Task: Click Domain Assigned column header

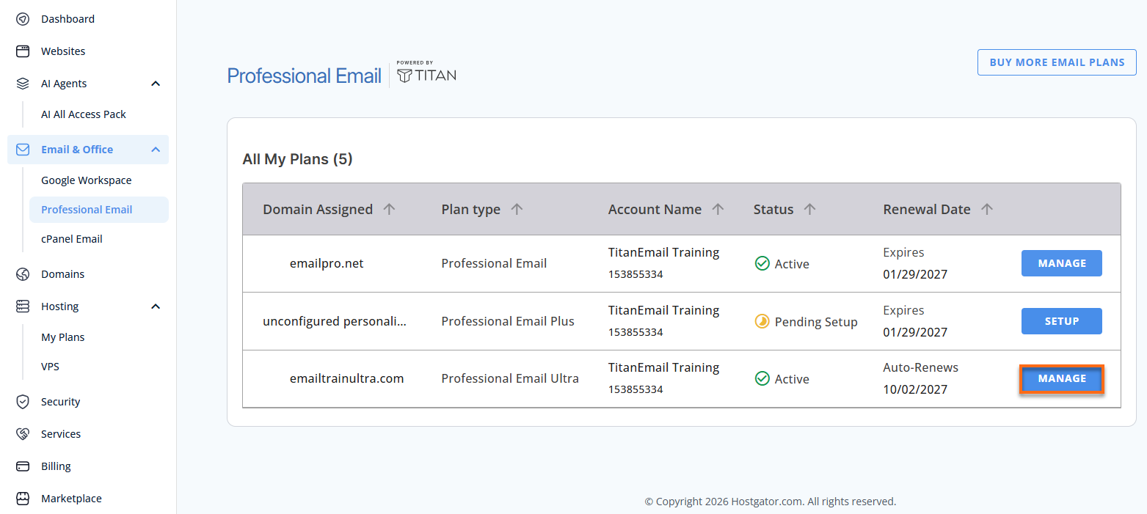Action: pos(318,209)
